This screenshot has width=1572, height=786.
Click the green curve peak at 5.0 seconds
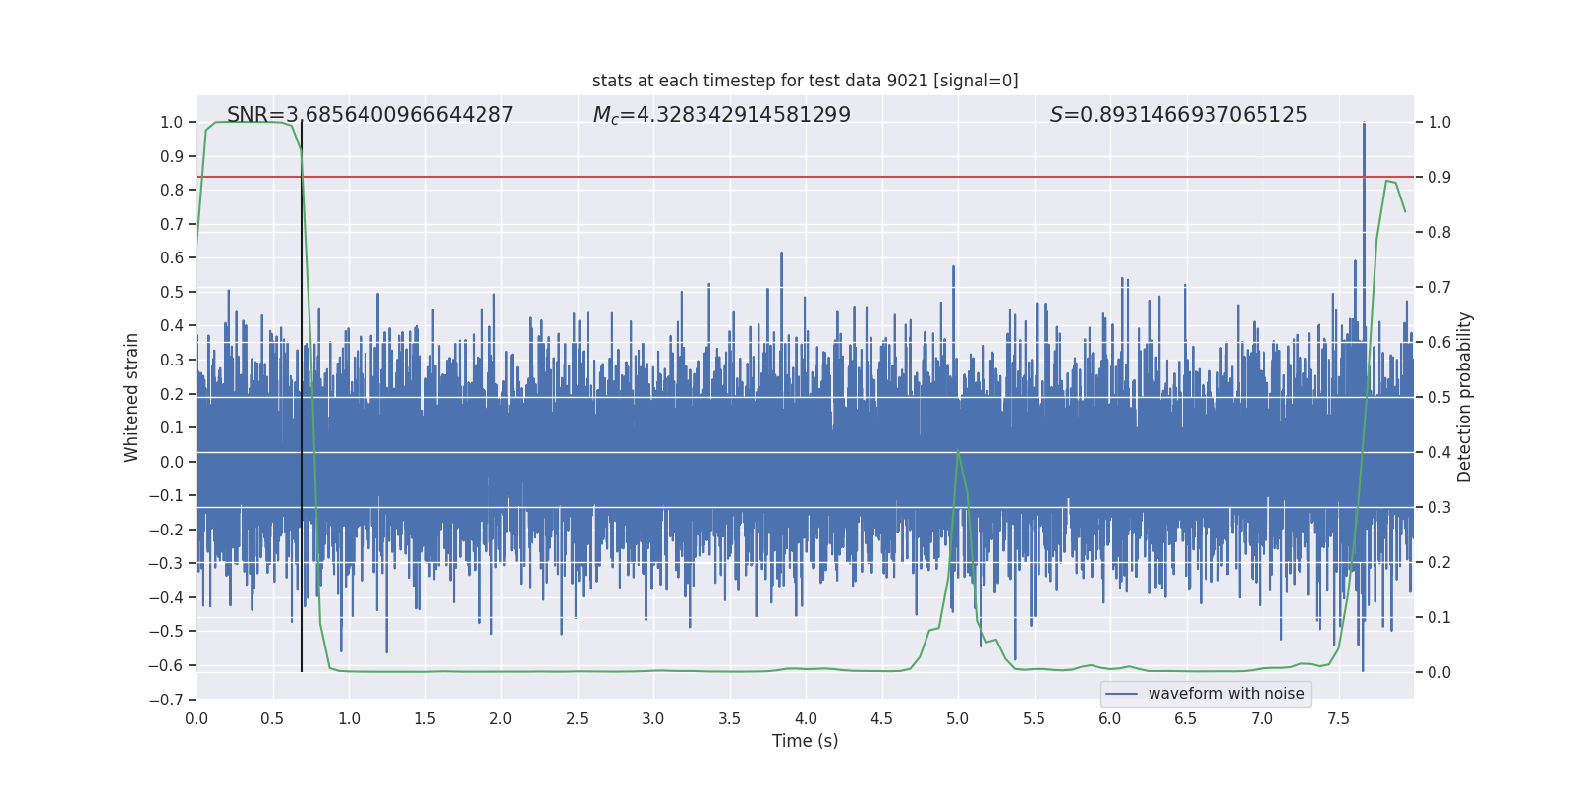[958, 452]
